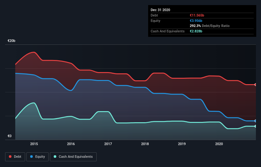Click the Dec 31 2020 tooltip date
261x167 pixels.
click(x=161, y=10)
